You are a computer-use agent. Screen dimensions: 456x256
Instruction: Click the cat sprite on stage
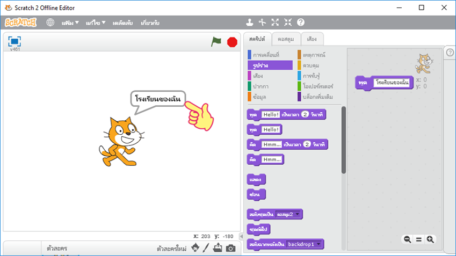point(121,142)
